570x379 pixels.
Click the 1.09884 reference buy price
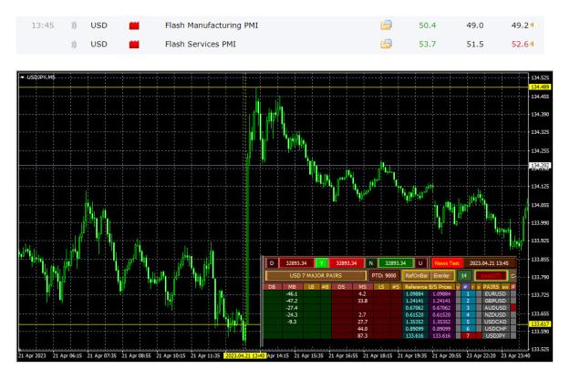[x=414, y=293]
